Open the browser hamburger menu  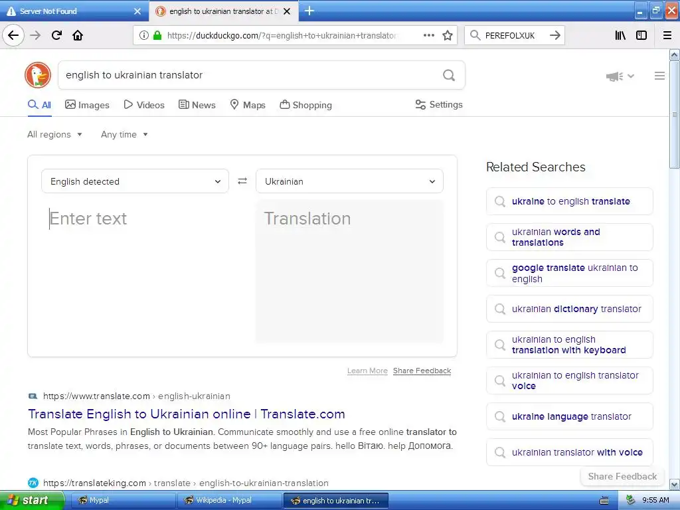coord(667,35)
